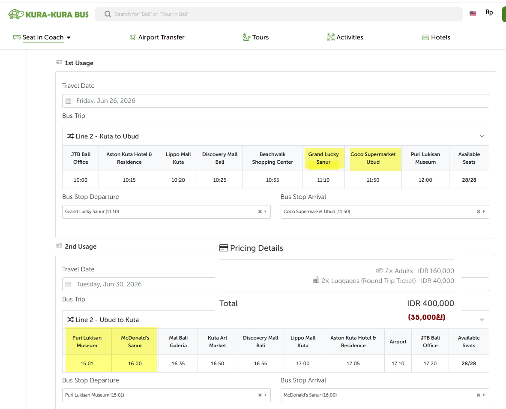
Task: Click the Seat in Coach bus icon
Action: 17,37
